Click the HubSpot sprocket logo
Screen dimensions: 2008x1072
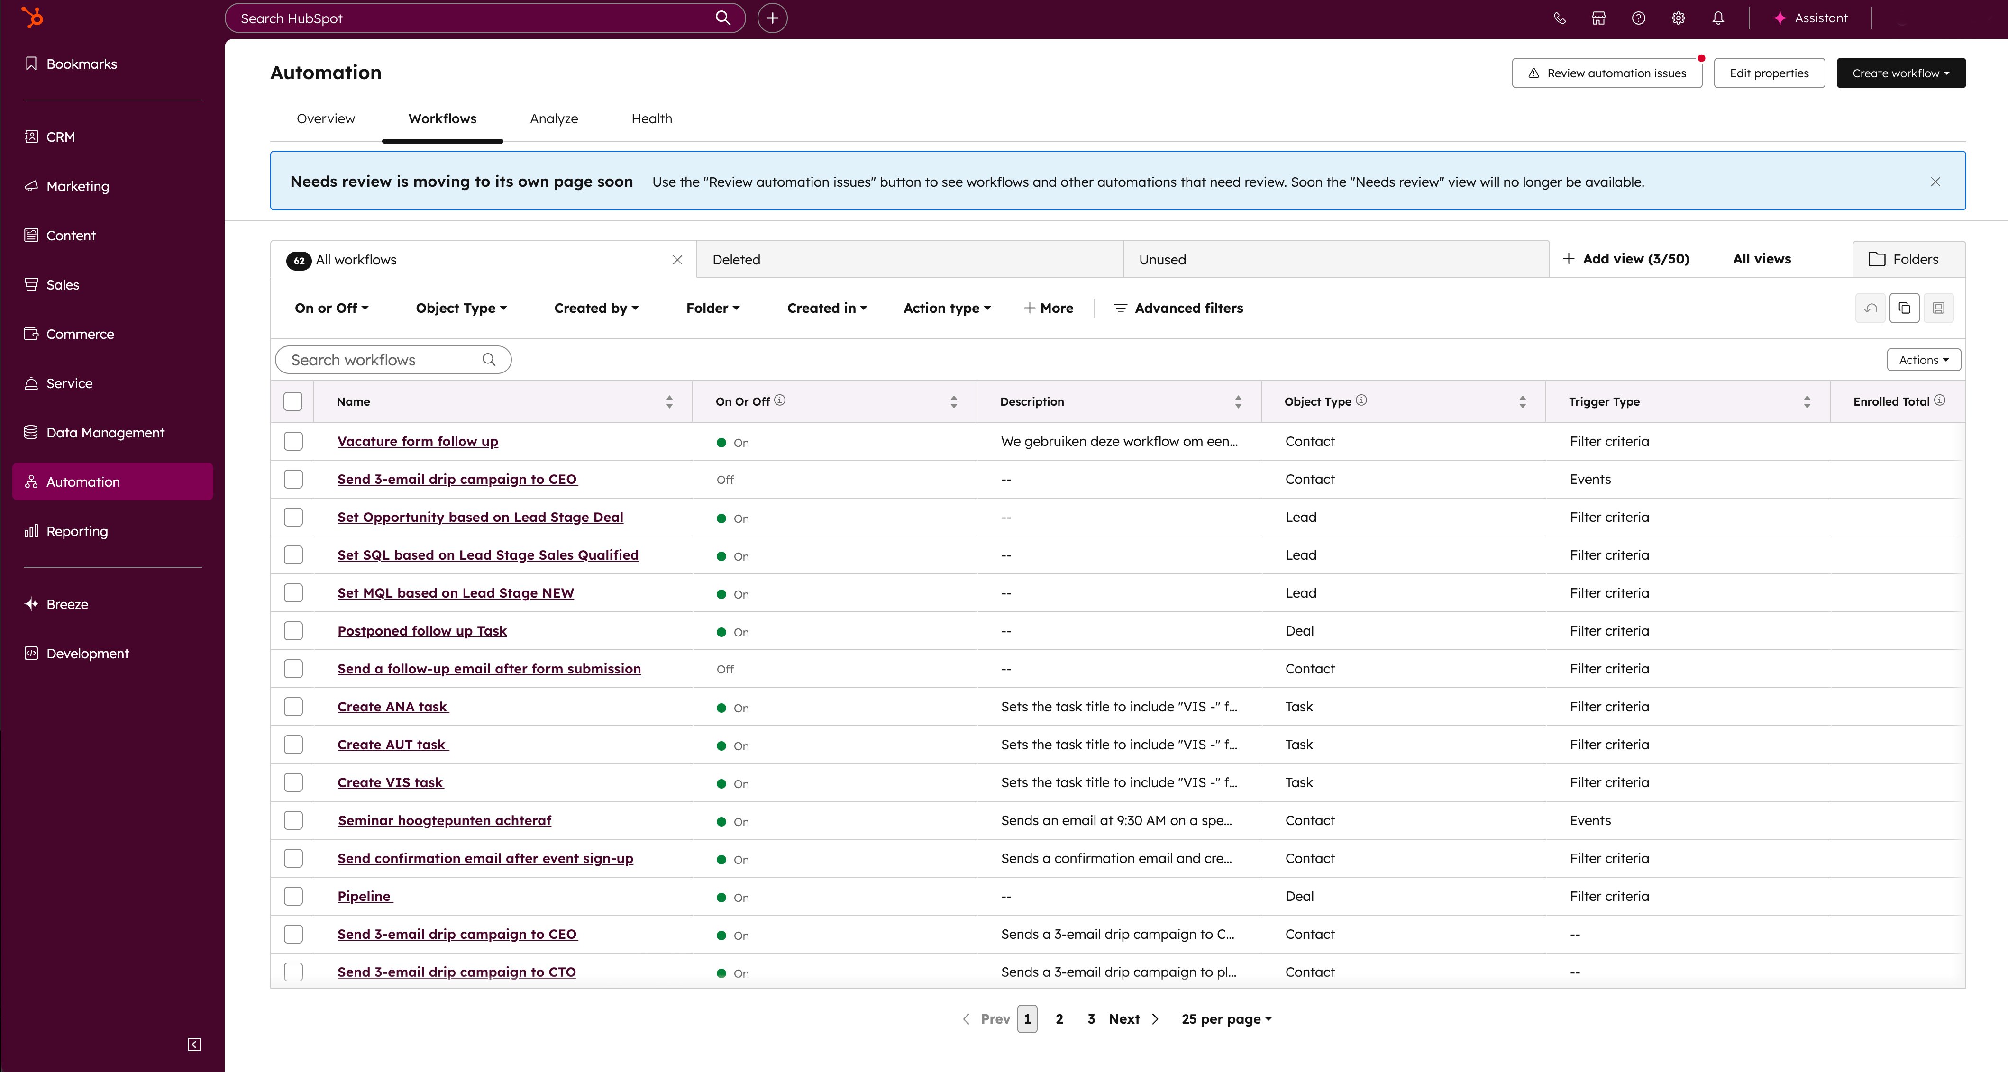click(32, 17)
